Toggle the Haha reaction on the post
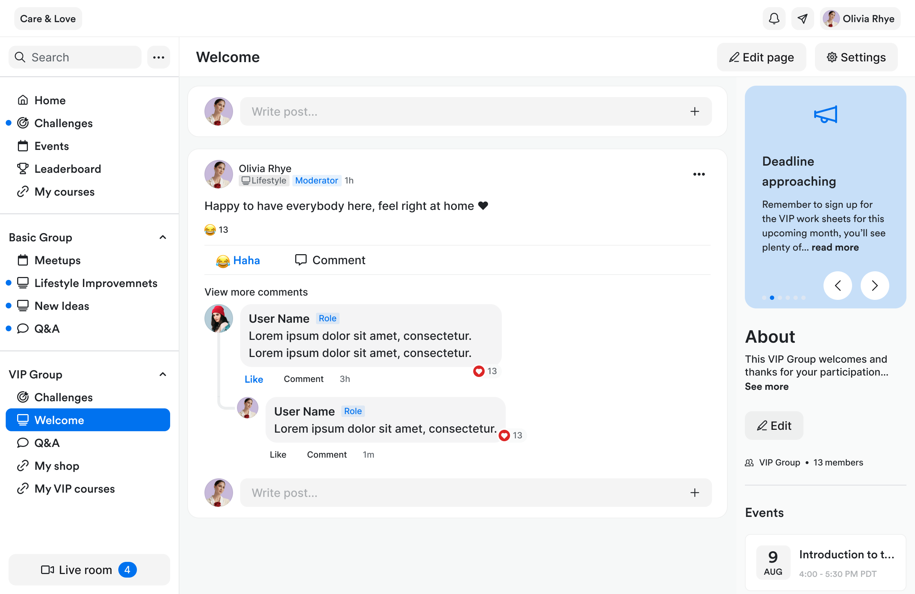This screenshot has width=915, height=594. pyautogui.click(x=238, y=260)
